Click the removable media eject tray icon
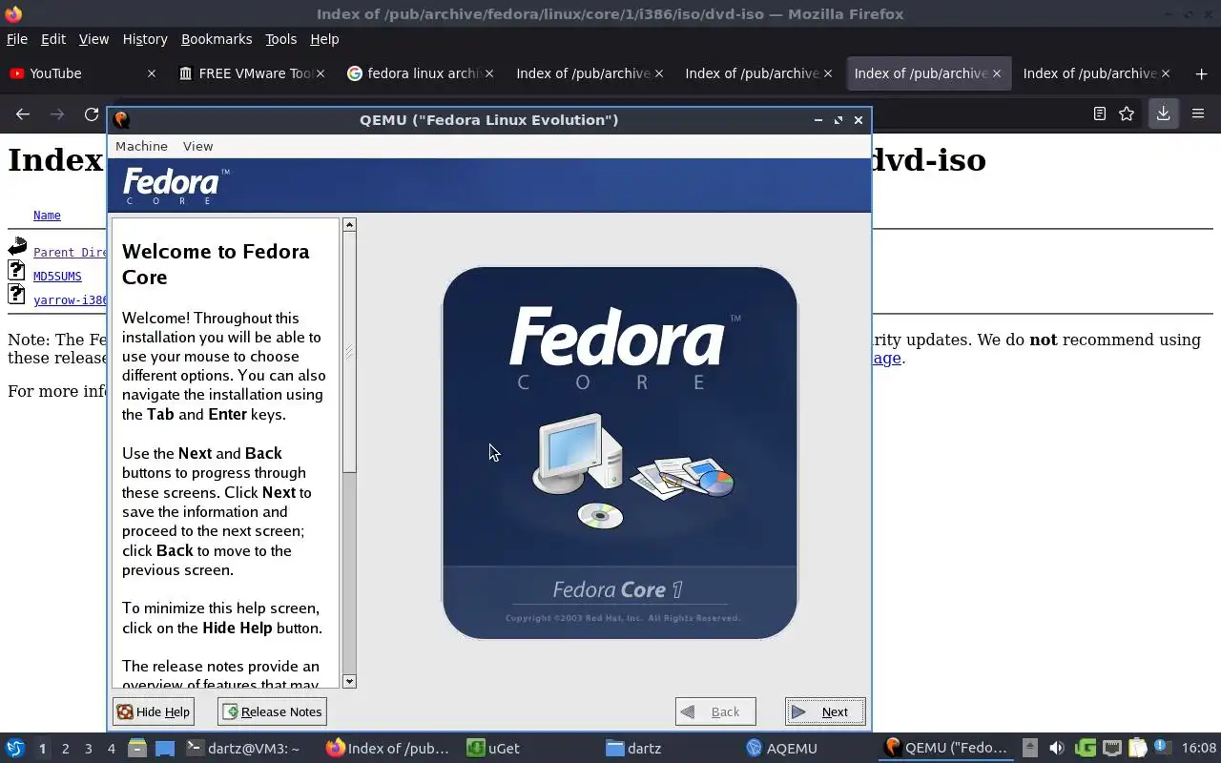1221x763 pixels. pyautogui.click(x=1029, y=749)
